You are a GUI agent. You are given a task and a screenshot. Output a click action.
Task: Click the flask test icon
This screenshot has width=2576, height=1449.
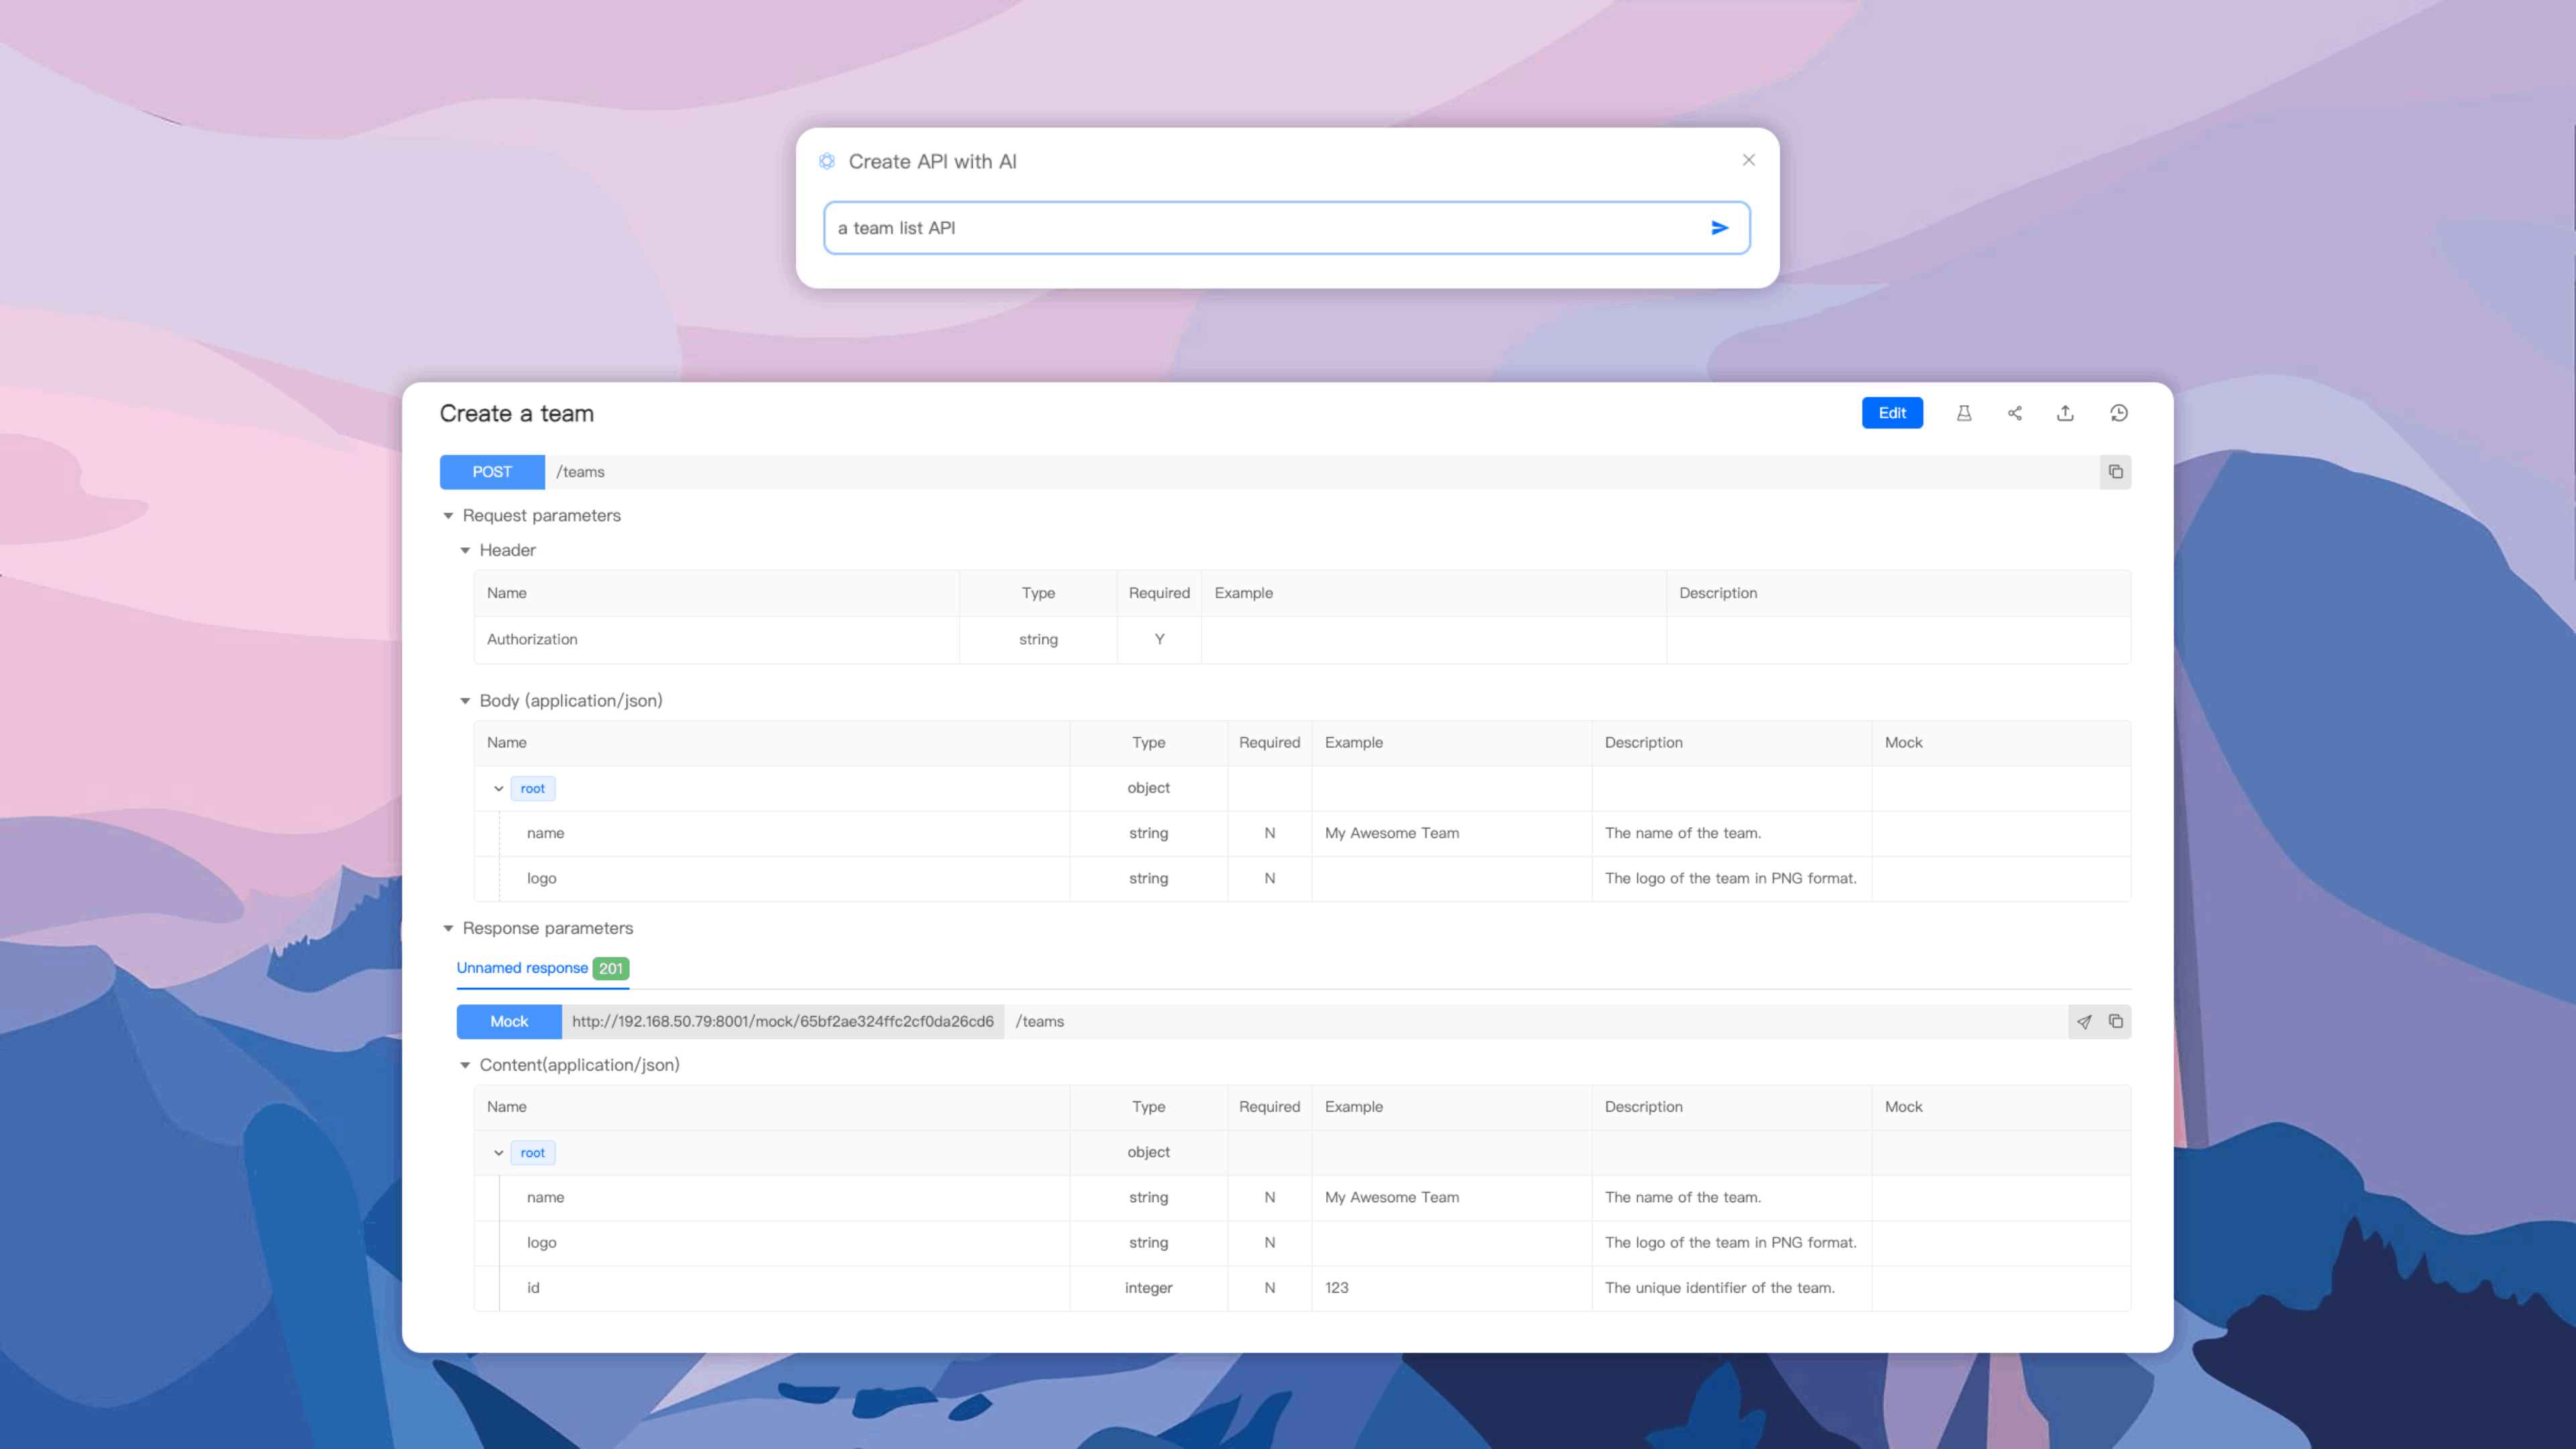tap(1963, 413)
